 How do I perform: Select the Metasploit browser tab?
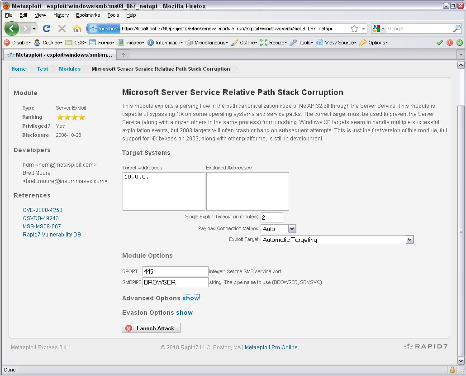coord(59,54)
